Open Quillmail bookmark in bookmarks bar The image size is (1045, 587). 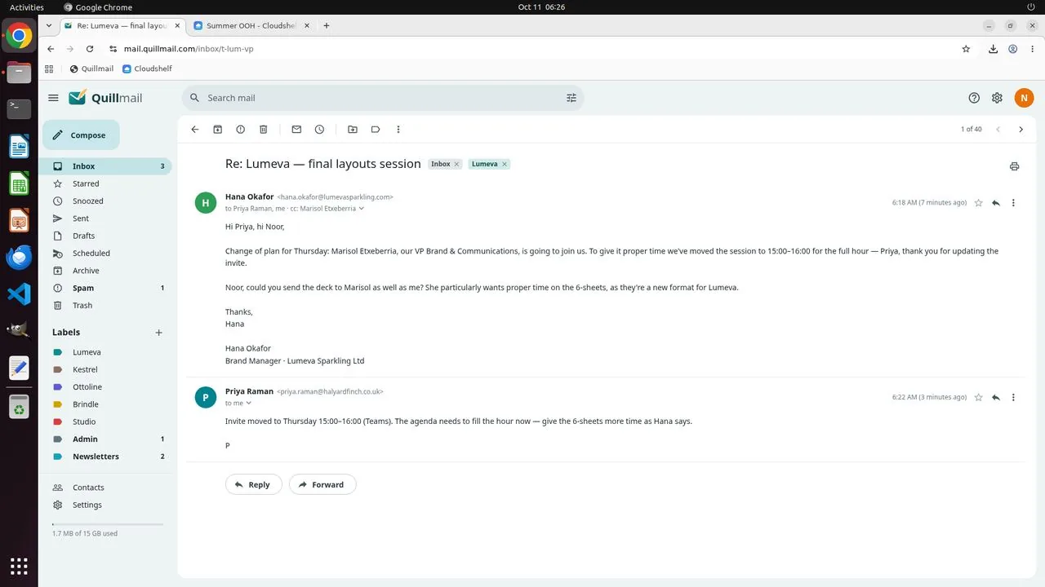91,68
